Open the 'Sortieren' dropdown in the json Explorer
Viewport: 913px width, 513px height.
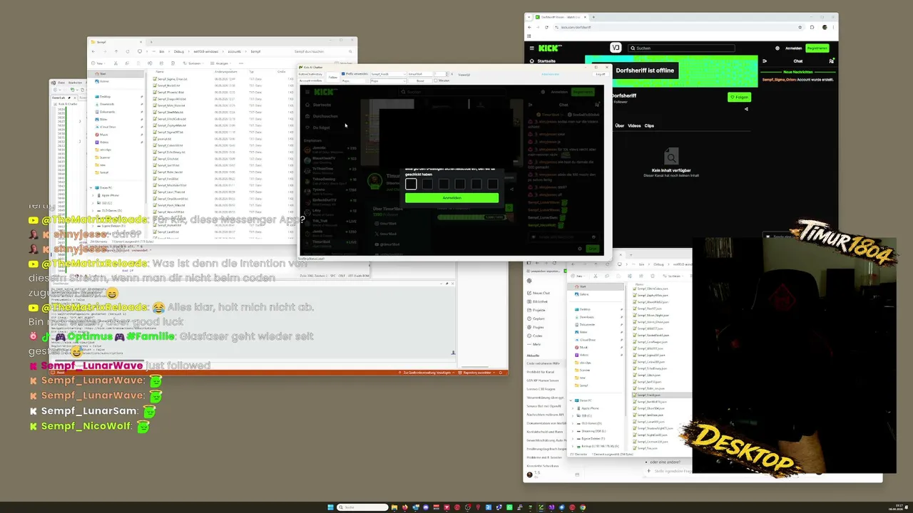tap(673, 275)
